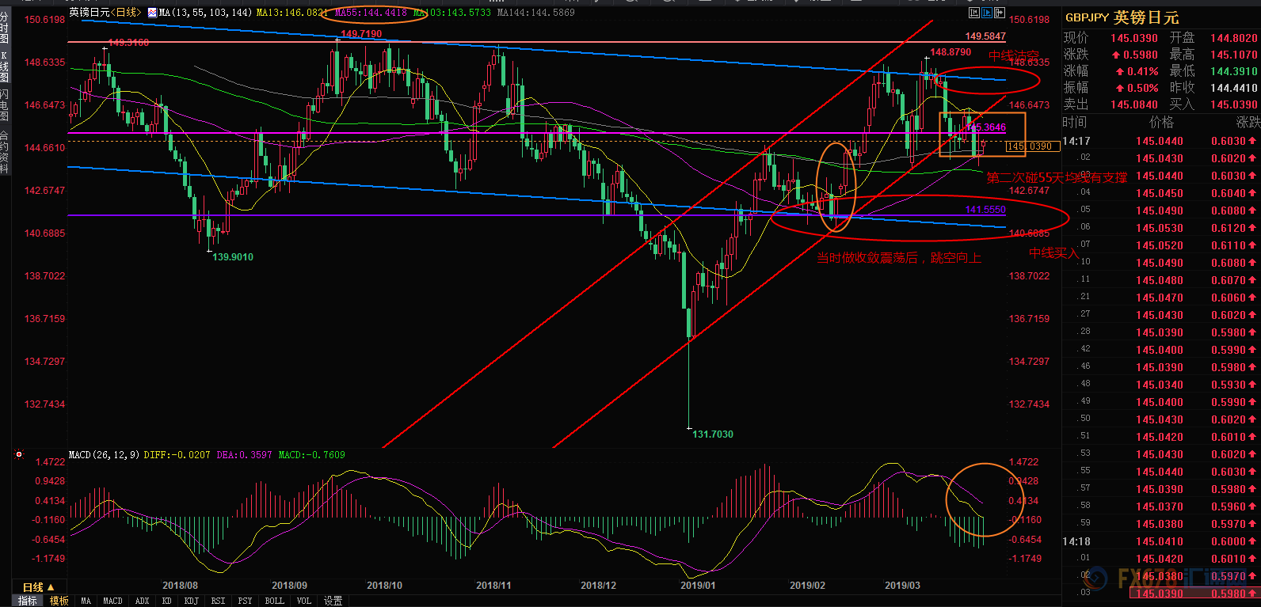Click the 最低 144.3910 value
1261x607 pixels.
[x=1233, y=71]
